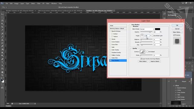Select the Brush tool

tap(2, 37)
